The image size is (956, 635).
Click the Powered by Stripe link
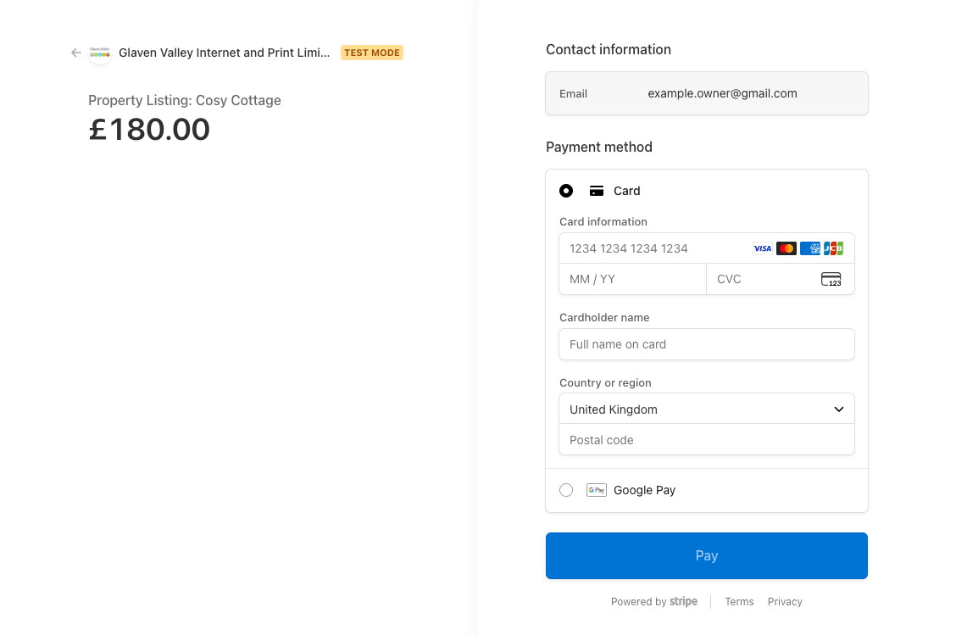coord(654,602)
